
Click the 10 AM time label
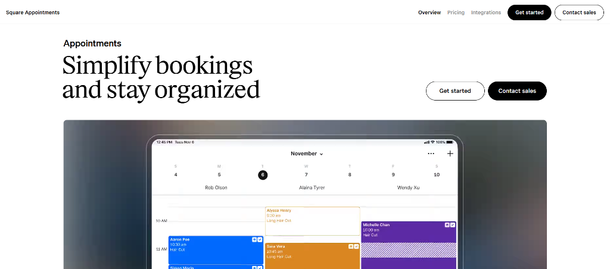pyautogui.click(x=161, y=221)
